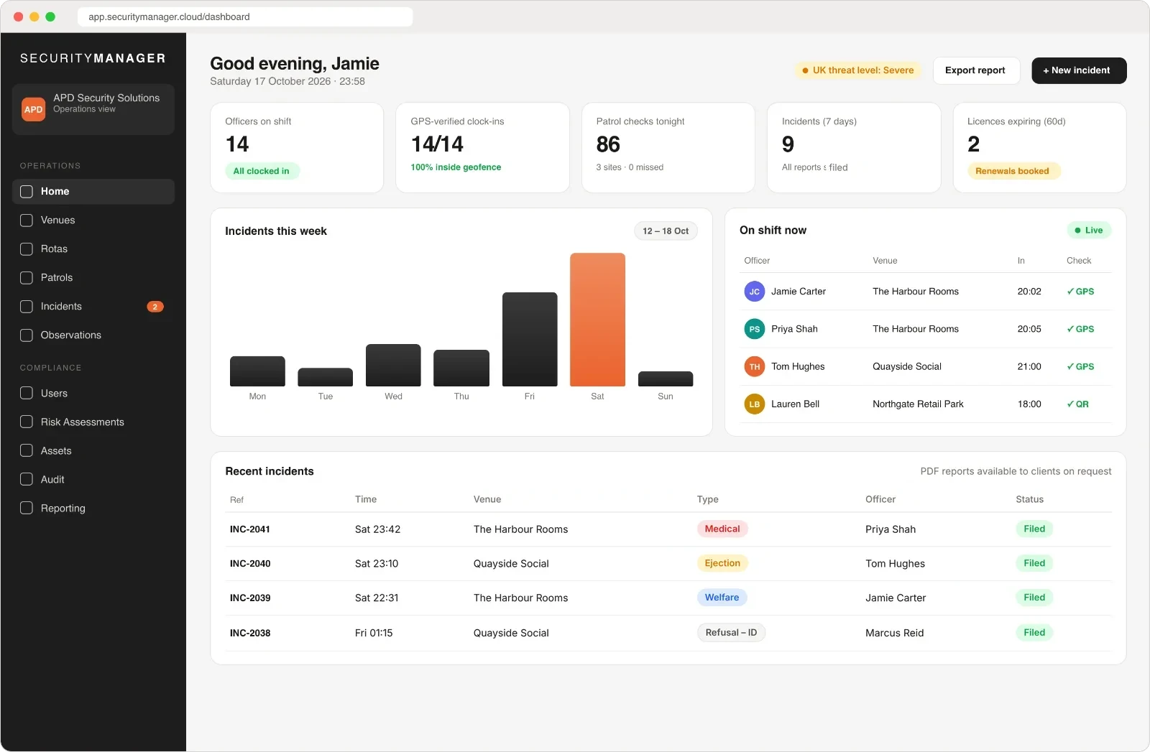Click the 12 – 18 Oct date range pill
Viewport: 1150px width, 752px height.
666,231
